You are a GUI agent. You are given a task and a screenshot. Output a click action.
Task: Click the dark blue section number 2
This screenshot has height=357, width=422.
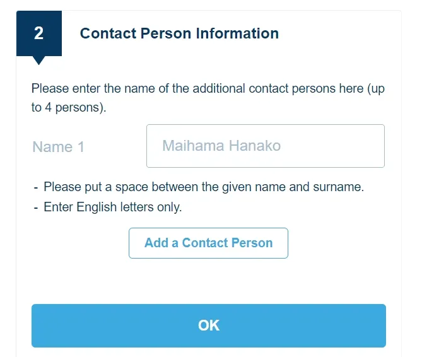pos(39,33)
